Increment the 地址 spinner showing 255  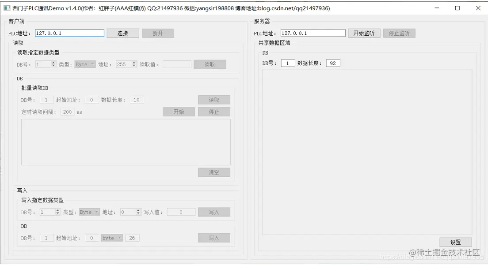click(133, 62)
